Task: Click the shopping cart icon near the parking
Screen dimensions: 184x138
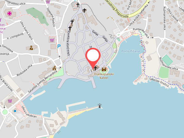Action: [52, 40]
